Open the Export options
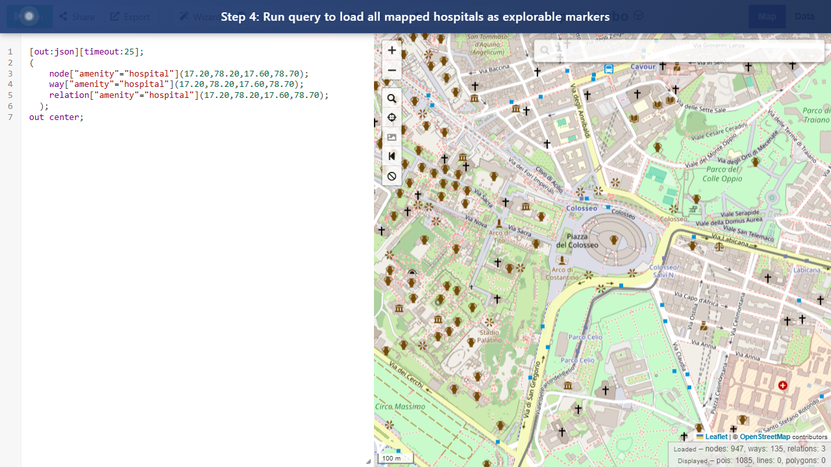The width and height of the screenshot is (831, 467). point(129,16)
